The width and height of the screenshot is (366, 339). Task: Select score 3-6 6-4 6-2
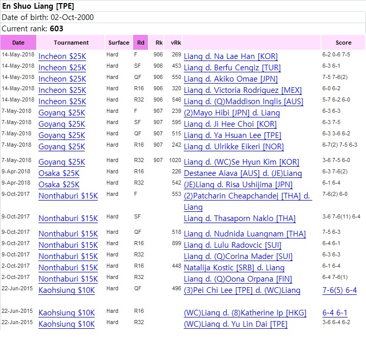click(336, 322)
